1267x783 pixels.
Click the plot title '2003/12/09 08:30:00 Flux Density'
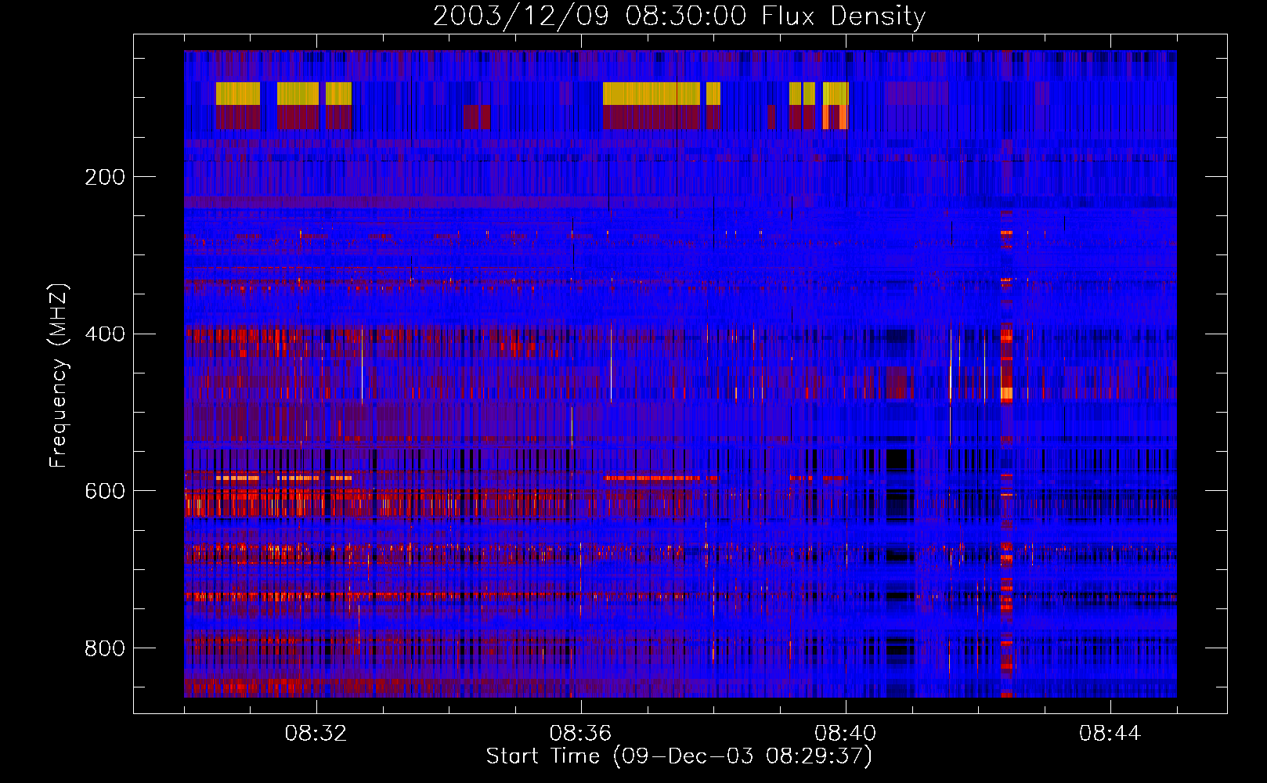pos(680,16)
